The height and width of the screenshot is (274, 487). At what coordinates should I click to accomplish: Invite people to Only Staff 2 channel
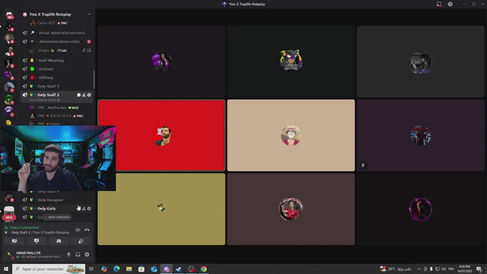click(x=84, y=95)
